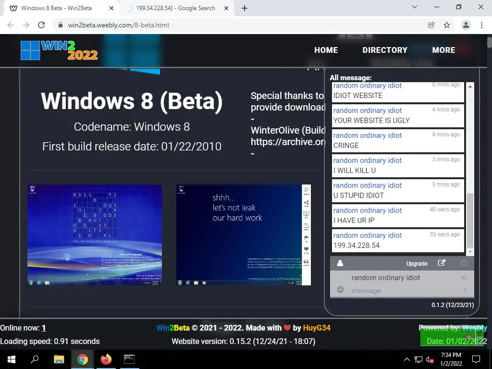Screen dimensions: 492x369
Task: Click the sender name on 'I HAVE UR IP' message
Action: [x=367, y=210]
